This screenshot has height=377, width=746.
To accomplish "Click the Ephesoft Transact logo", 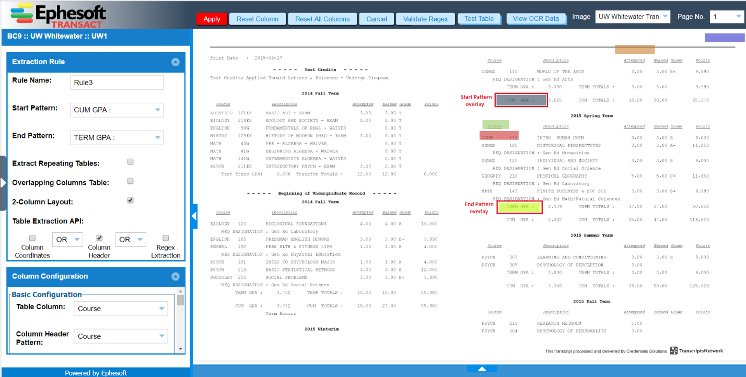I will (59, 15).
